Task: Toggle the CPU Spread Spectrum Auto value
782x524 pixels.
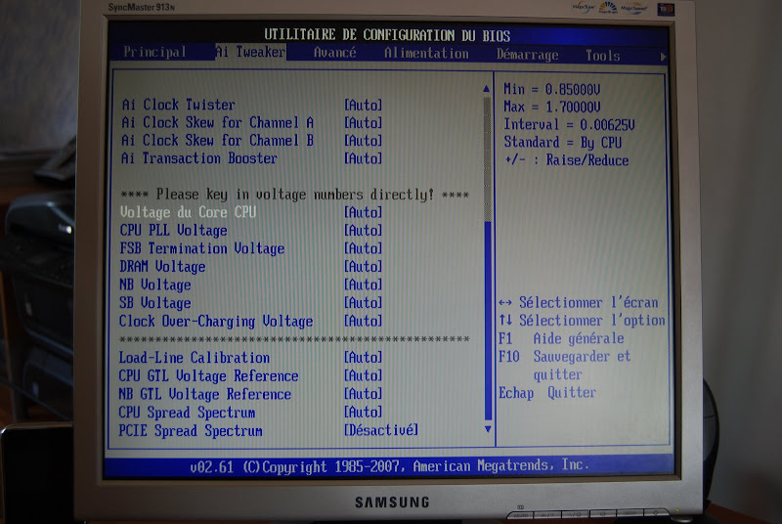Action: [x=363, y=412]
